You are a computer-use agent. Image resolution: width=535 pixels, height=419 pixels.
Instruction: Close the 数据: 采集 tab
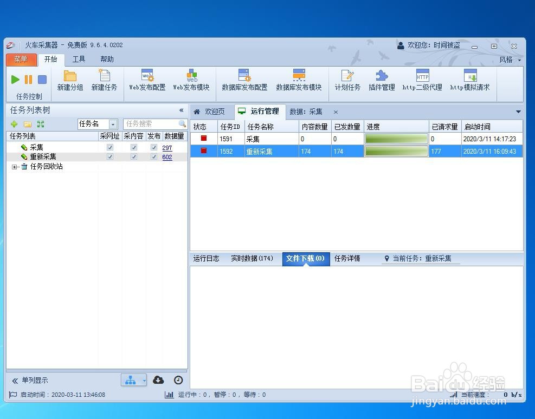pos(336,112)
